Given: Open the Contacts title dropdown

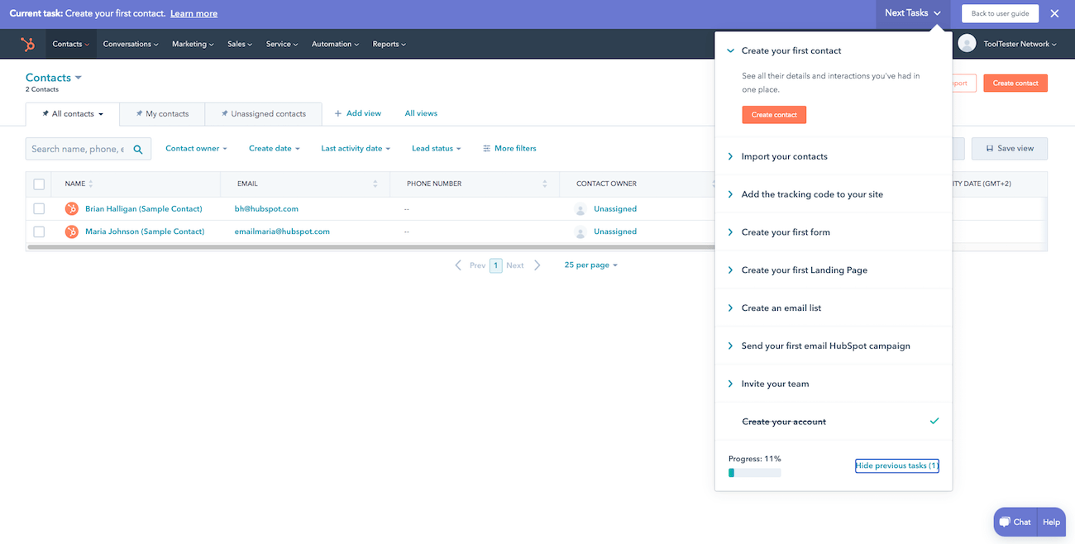Looking at the screenshot, I should (x=54, y=78).
